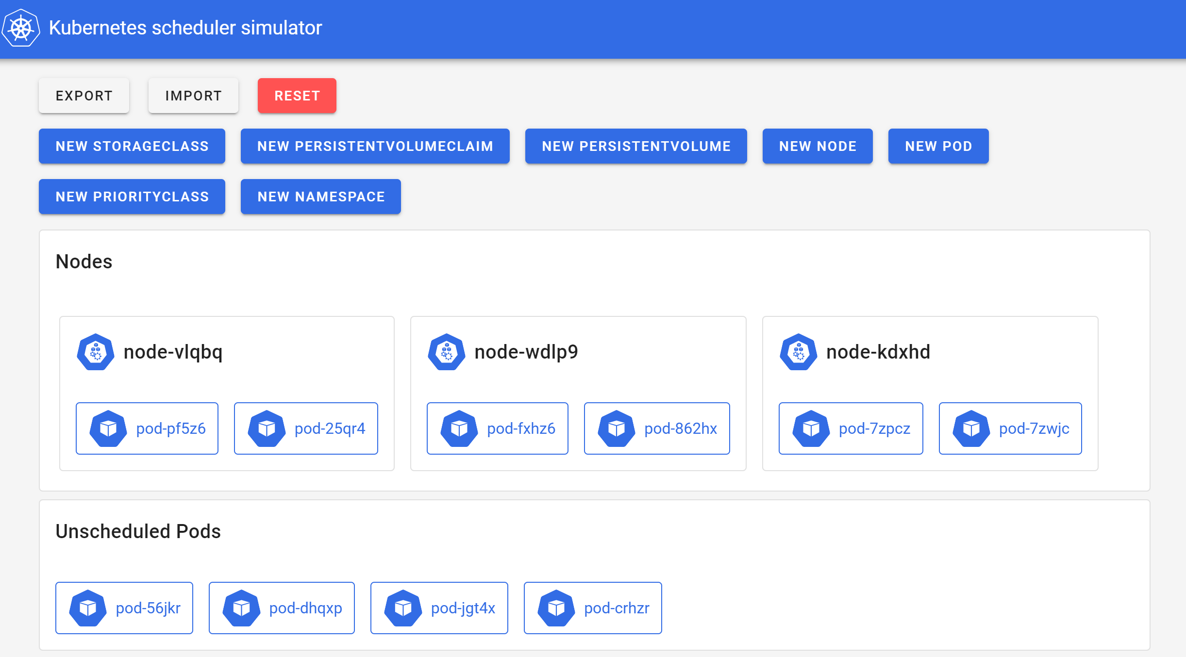Open pod-862hx via its name
The height and width of the screenshot is (657, 1186).
(x=681, y=429)
